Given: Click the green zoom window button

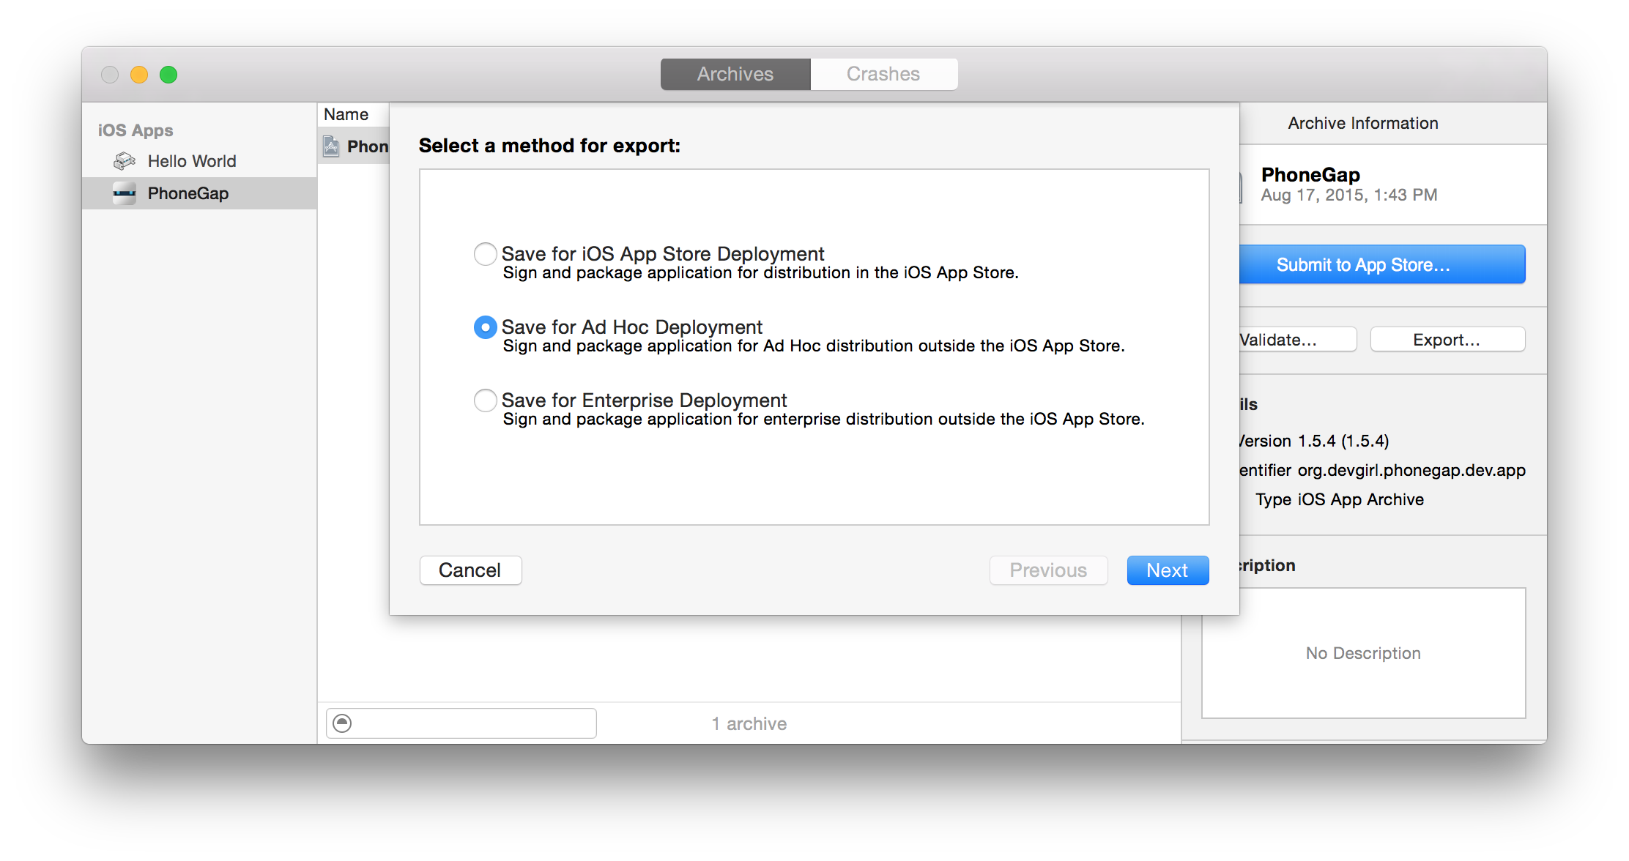Looking at the screenshot, I should [x=168, y=75].
